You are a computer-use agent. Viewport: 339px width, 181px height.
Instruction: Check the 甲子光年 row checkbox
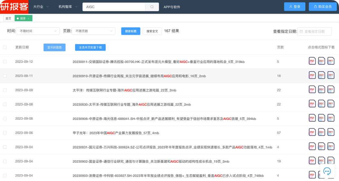5,133
